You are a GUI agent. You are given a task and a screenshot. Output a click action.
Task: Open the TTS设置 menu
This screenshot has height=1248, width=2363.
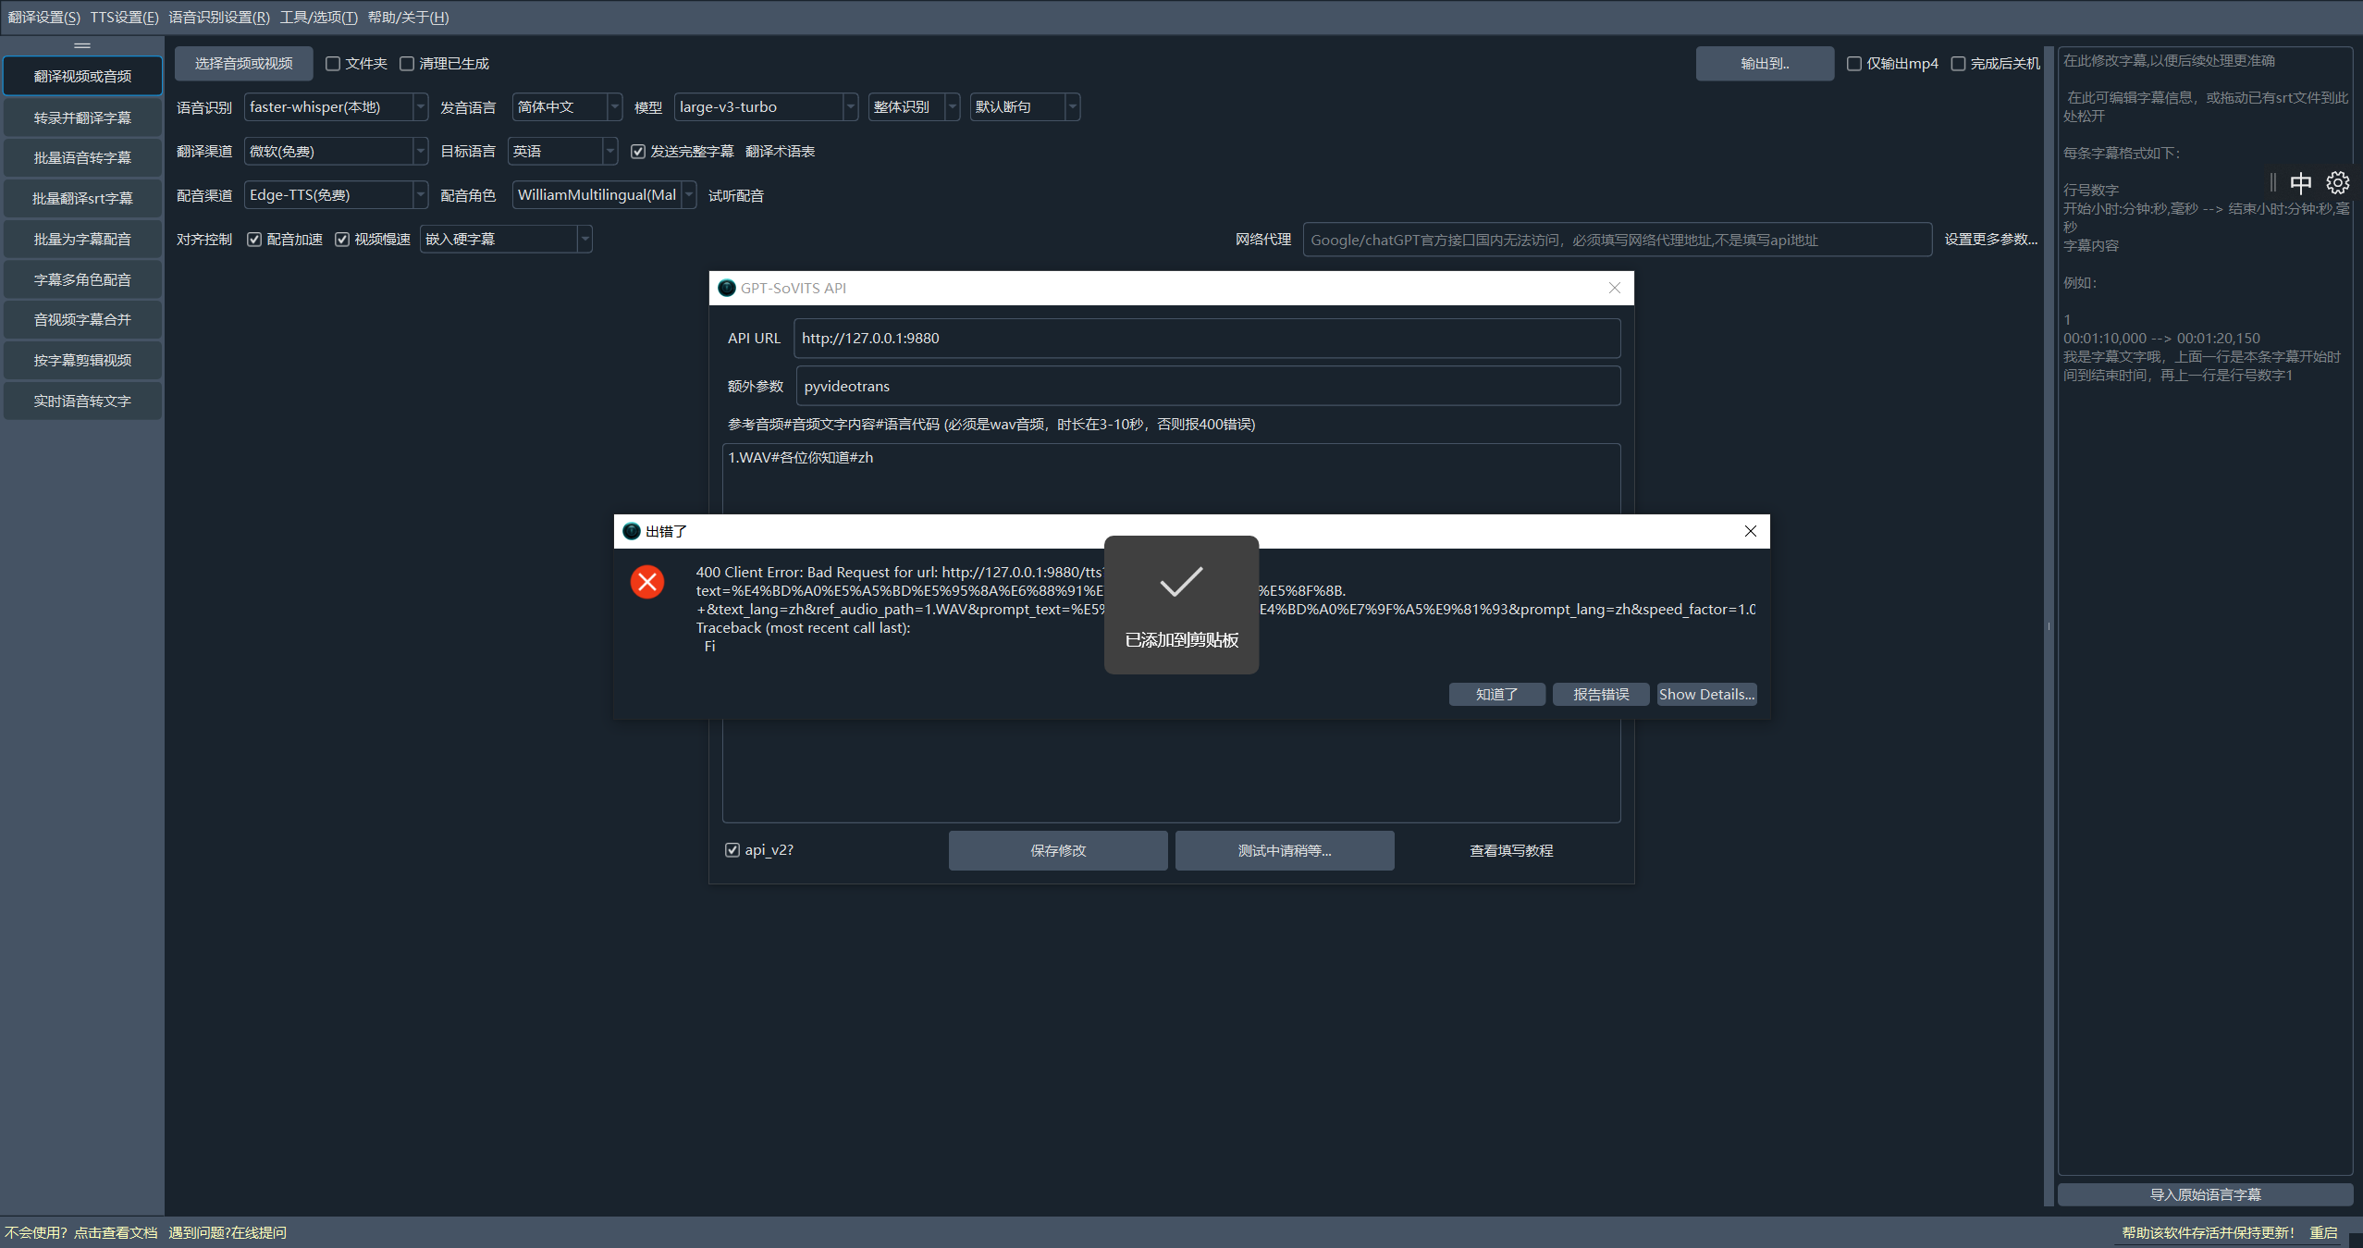pyautogui.click(x=124, y=18)
